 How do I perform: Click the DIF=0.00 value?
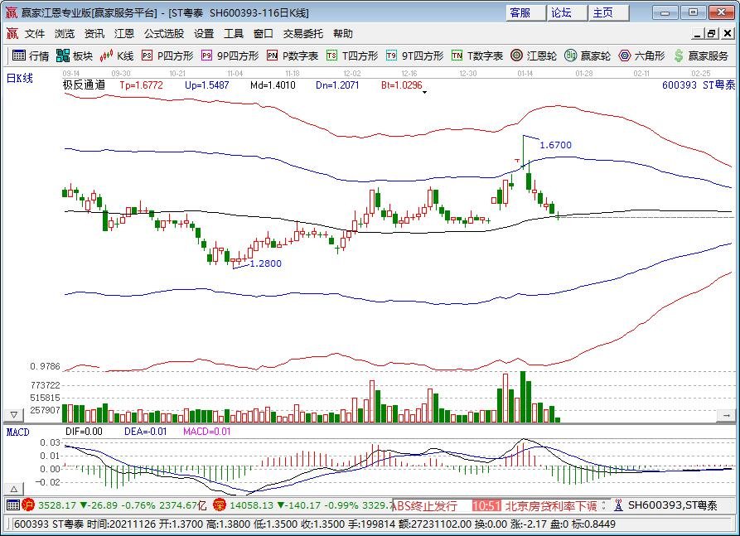pyautogui.click(x=84, y=432)
